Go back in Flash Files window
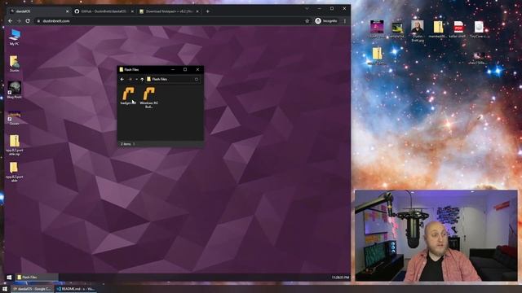Image resolution: width=522 pixels, height=293 pixels. (x=122, y=80)
